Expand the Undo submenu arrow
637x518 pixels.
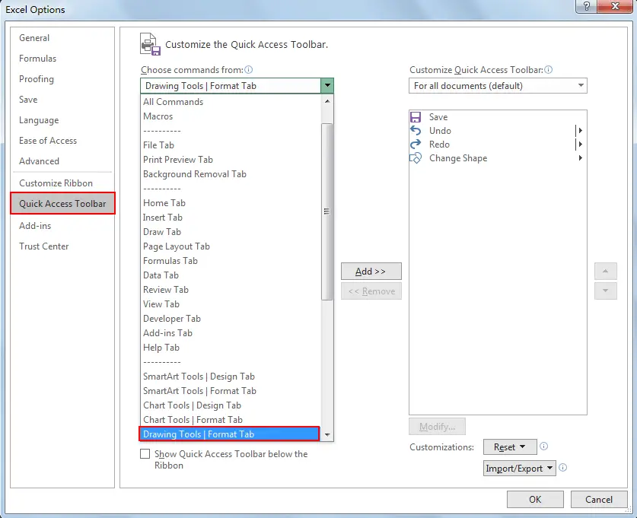coord(581,131)
